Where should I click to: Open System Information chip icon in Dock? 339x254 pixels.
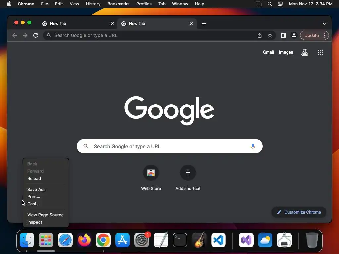click(284, 240)
